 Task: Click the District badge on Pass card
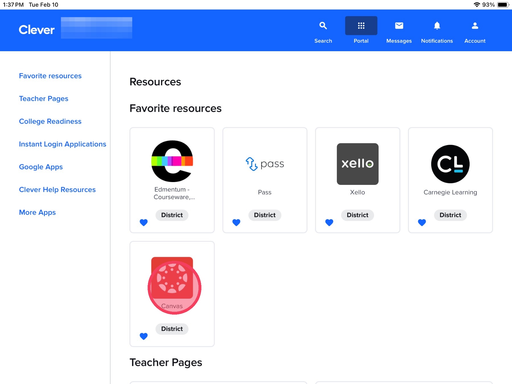tap(265, 215)
